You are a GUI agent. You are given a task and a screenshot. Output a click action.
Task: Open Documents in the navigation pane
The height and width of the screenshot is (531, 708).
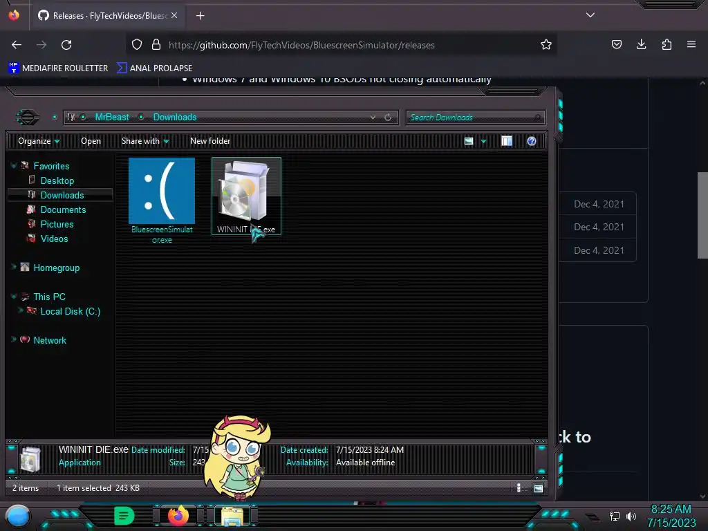pyautogui.click(x=63, y=209)
